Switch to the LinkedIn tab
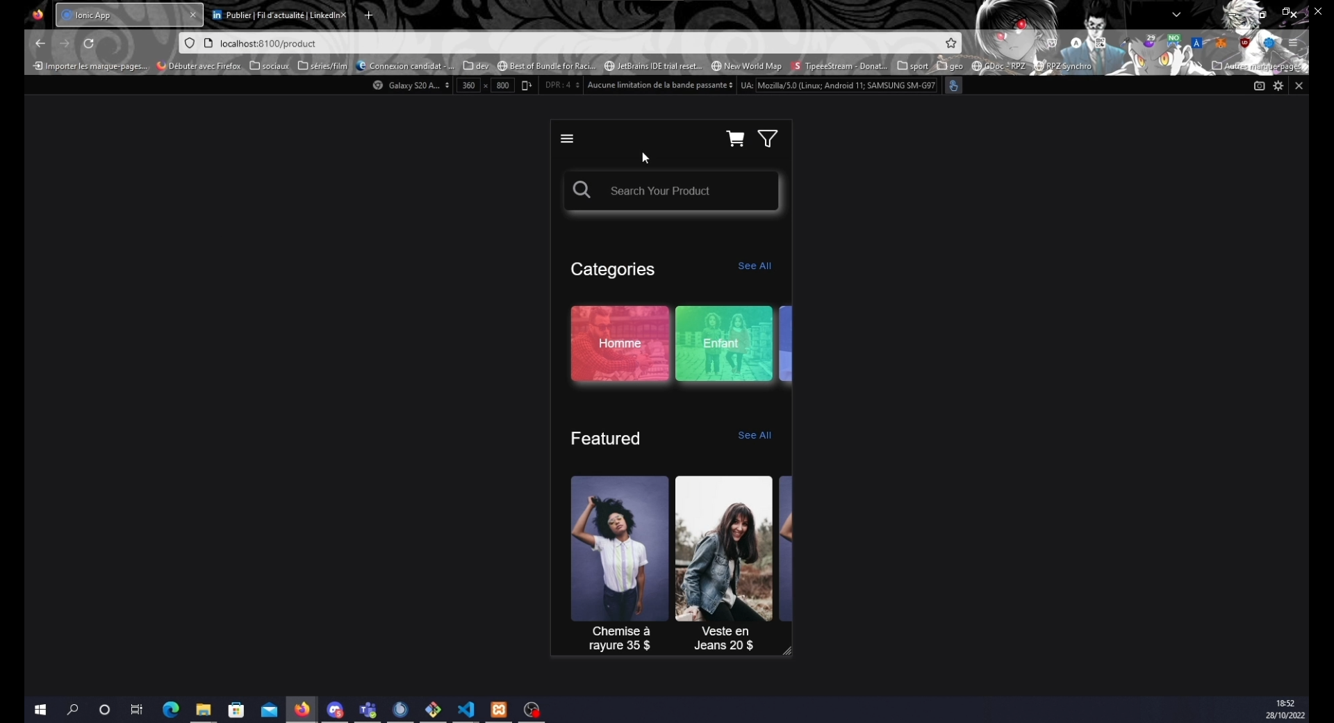Viewport: 1334px width, 723px height. (x=278, y=15)
